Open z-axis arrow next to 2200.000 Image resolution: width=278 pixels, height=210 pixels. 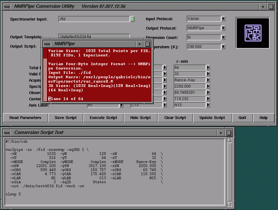point(208,86)
